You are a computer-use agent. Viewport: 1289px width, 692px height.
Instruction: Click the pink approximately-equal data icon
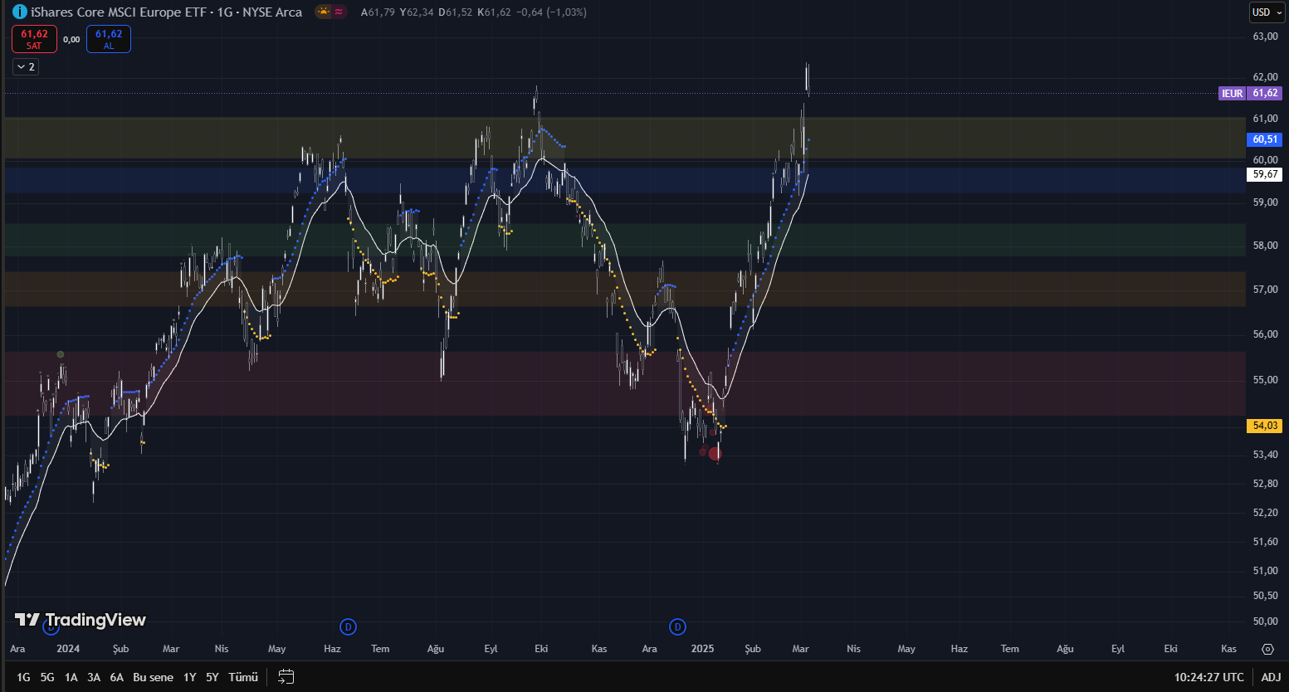pyautogui.click(x=339, y=12)
